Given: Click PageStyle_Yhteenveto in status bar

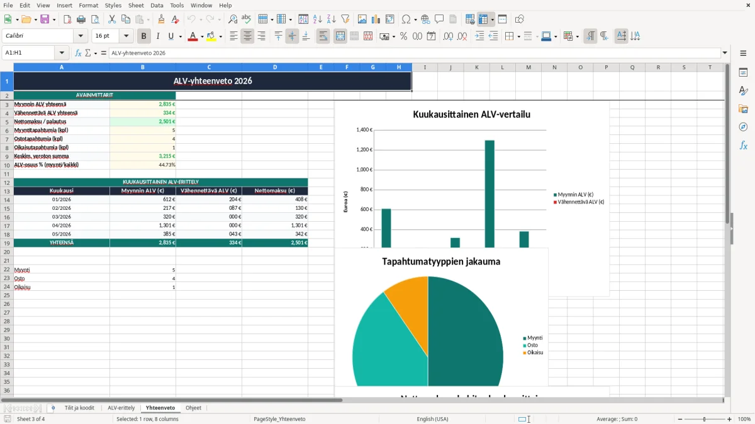Looking at the screenshot, I should [x=279, y=419].
